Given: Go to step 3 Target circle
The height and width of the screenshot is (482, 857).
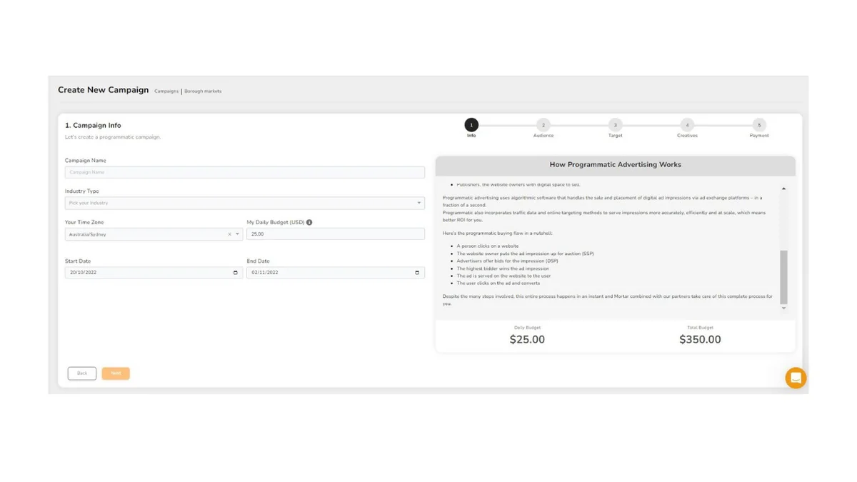Looking at the screenshot, I should [615, 125].
